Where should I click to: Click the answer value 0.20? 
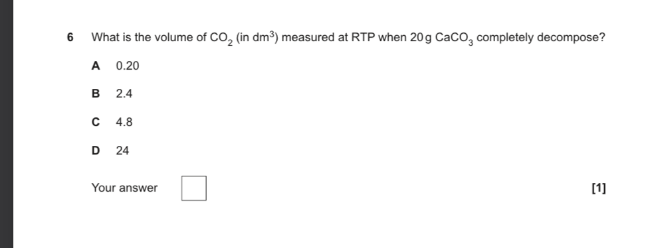(128, 66)
